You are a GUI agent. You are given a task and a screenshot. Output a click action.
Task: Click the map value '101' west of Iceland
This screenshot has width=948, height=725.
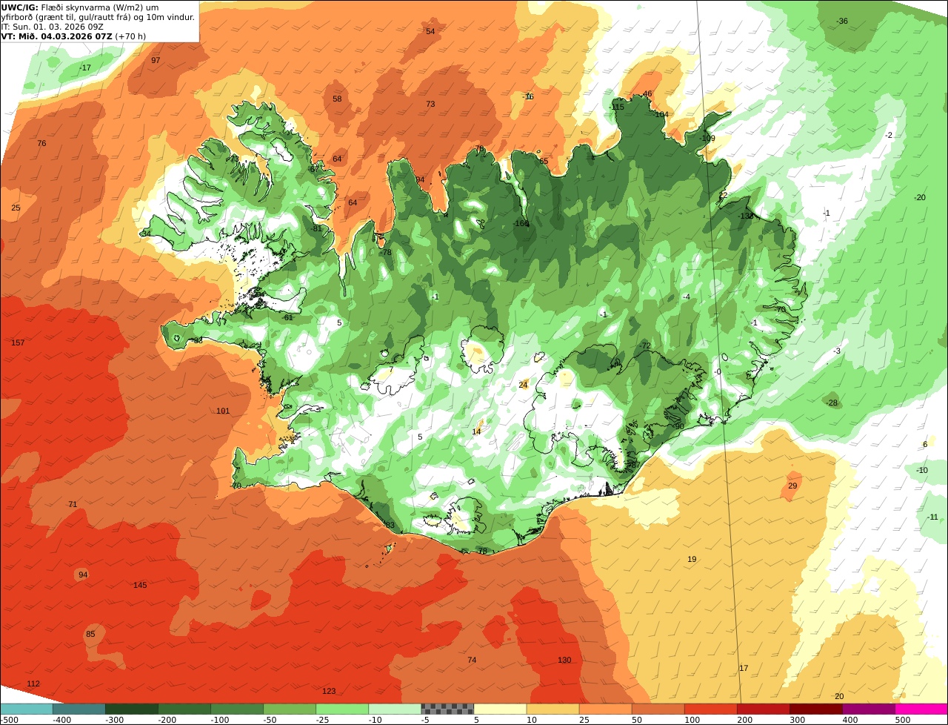point(223,411)
